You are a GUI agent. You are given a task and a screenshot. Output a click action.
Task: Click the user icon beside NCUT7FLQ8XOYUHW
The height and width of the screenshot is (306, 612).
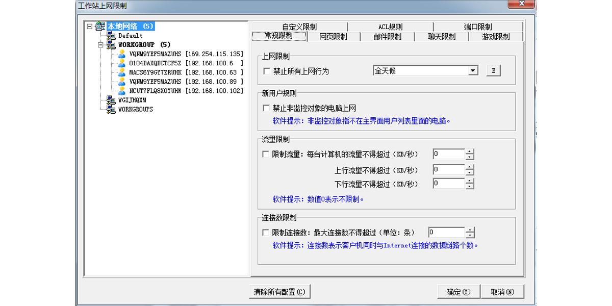pyautogui.click(x=121, y=91)
